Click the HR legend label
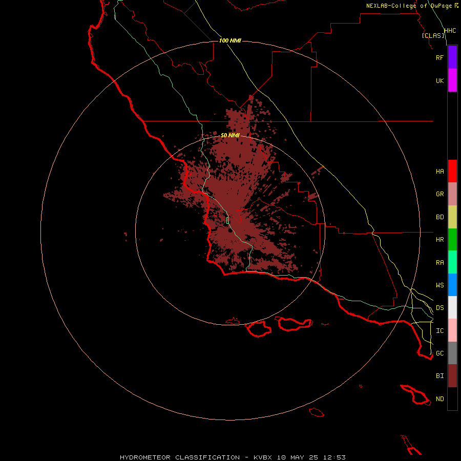This screenshot has width=461, height=461. (x=439, y=240)
